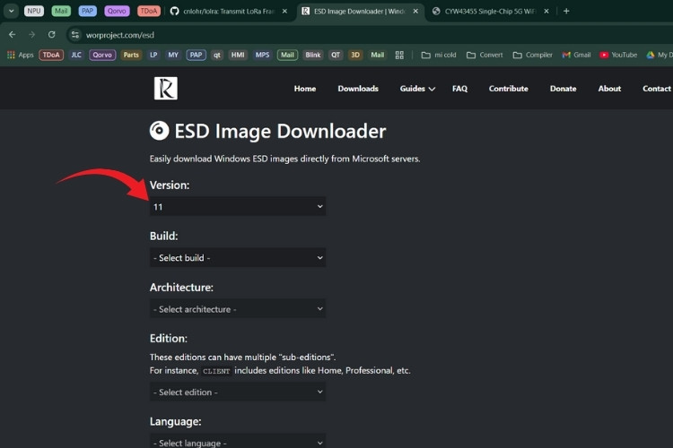673x448 pixels.
Task: Open the HMI bookmark
Action: (x=238, y=55)
